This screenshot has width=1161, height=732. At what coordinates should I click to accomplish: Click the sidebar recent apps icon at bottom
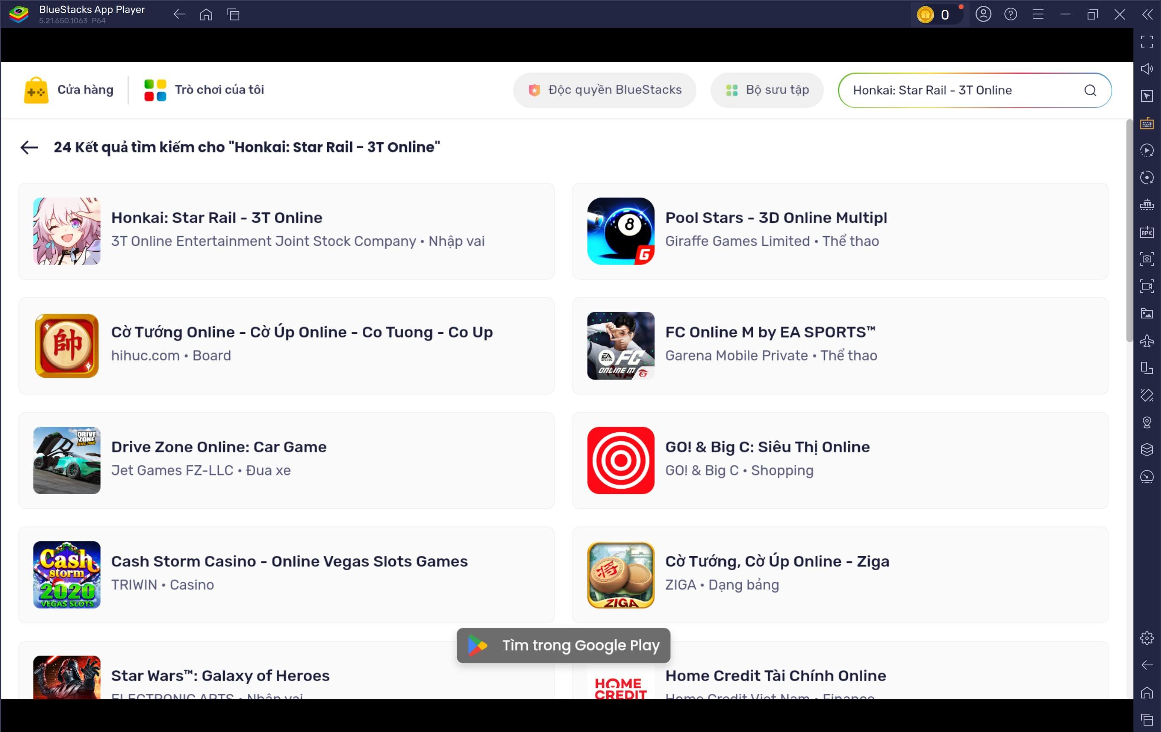pyautogui.click(x=1147, y=720)
